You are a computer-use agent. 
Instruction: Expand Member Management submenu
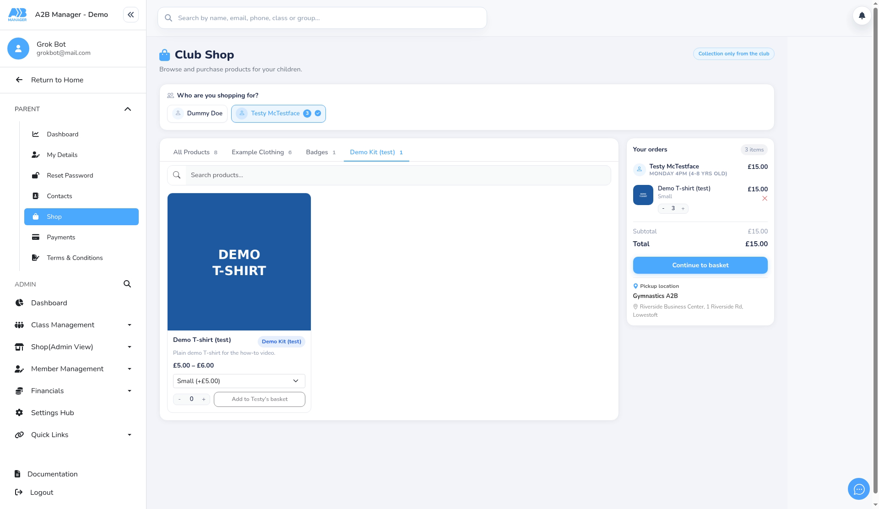coord(73,369)
